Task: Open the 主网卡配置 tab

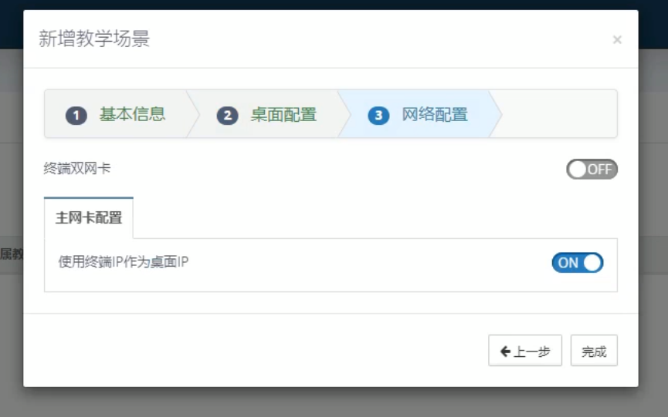Action: pyautogui.click(x=89, y=217)
